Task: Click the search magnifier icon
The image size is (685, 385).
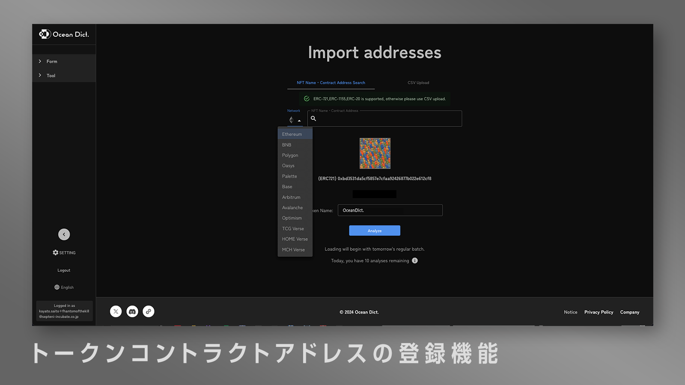Action: tap(313, 118)
